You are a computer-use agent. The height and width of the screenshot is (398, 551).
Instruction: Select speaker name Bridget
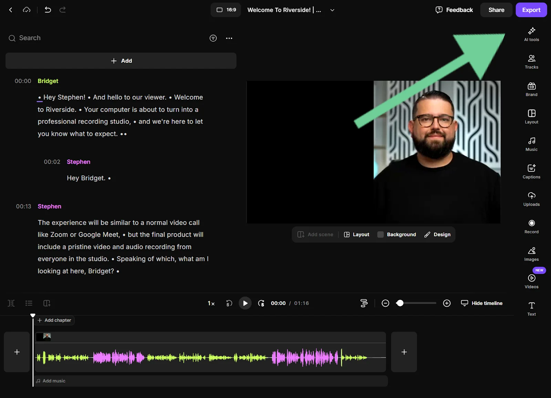(48, 81)
